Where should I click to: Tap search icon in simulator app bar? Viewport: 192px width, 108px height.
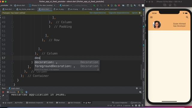(187, 17)
